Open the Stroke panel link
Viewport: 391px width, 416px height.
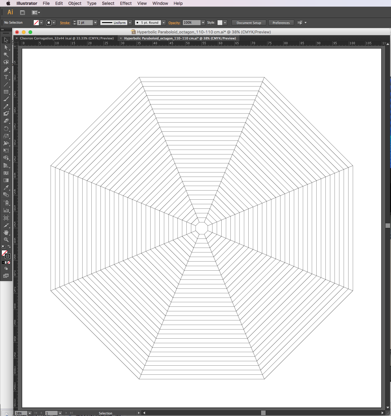[65, 23]
